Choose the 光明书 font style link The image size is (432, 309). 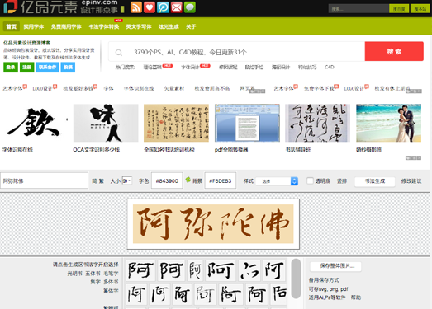pos(74,274)
